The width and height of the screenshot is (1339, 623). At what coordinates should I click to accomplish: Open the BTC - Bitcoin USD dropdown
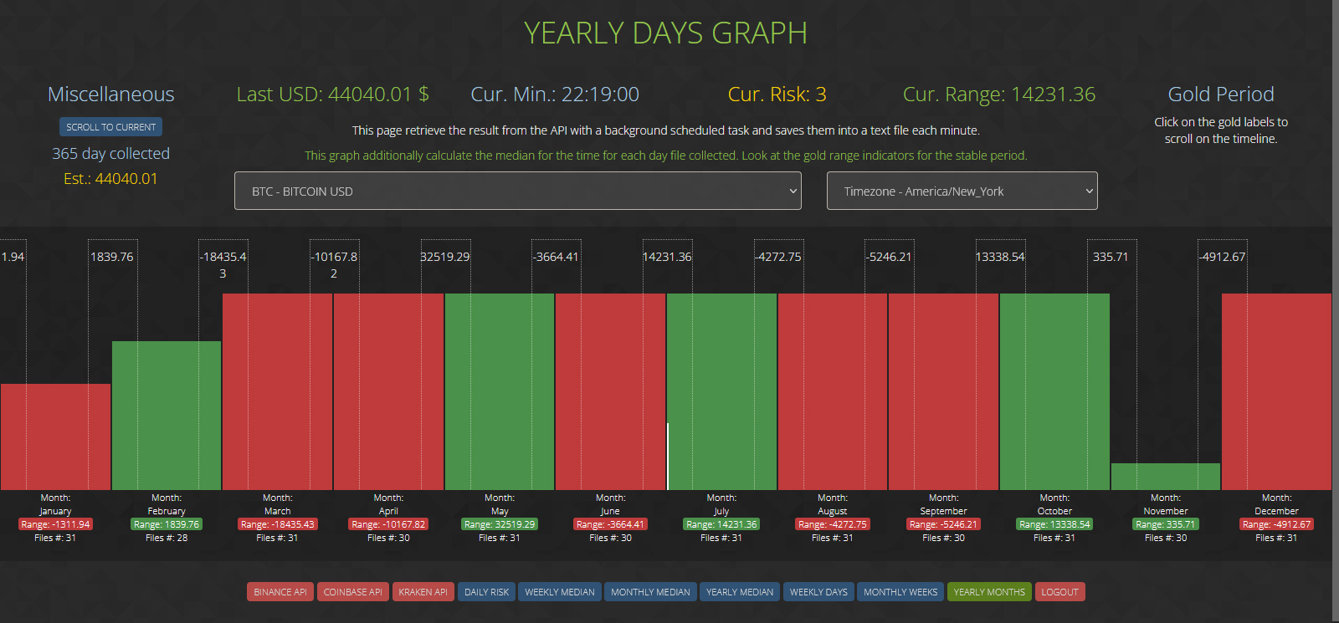(x=517, y=191)
